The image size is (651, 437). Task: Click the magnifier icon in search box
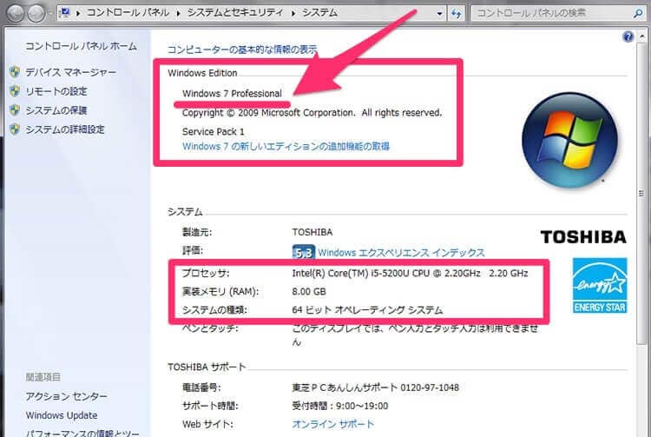[x=637, y=13]
